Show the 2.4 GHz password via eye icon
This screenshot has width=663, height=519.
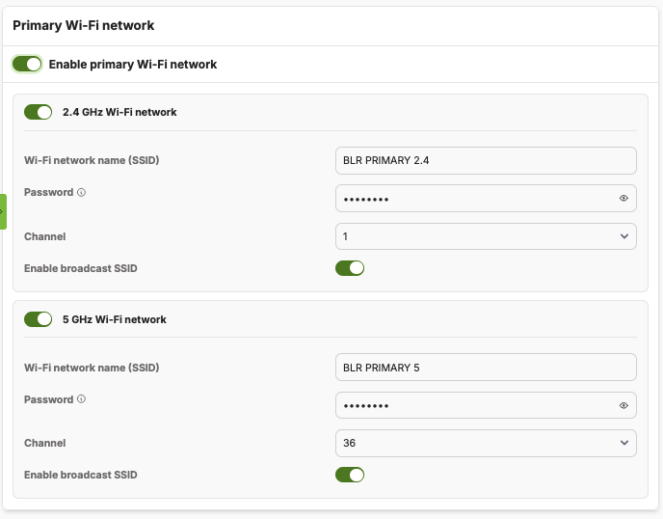623,198
